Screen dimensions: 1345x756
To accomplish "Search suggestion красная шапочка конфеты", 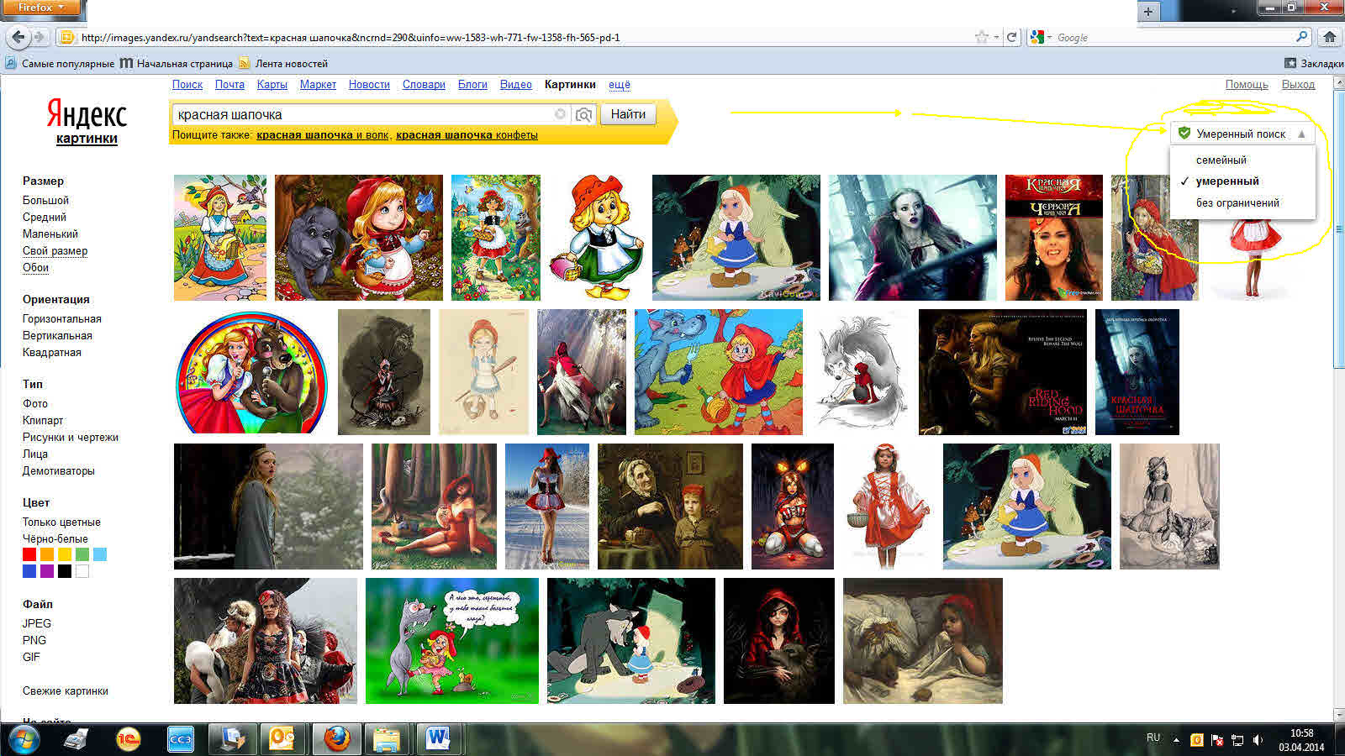I will (x=467, y=134).
